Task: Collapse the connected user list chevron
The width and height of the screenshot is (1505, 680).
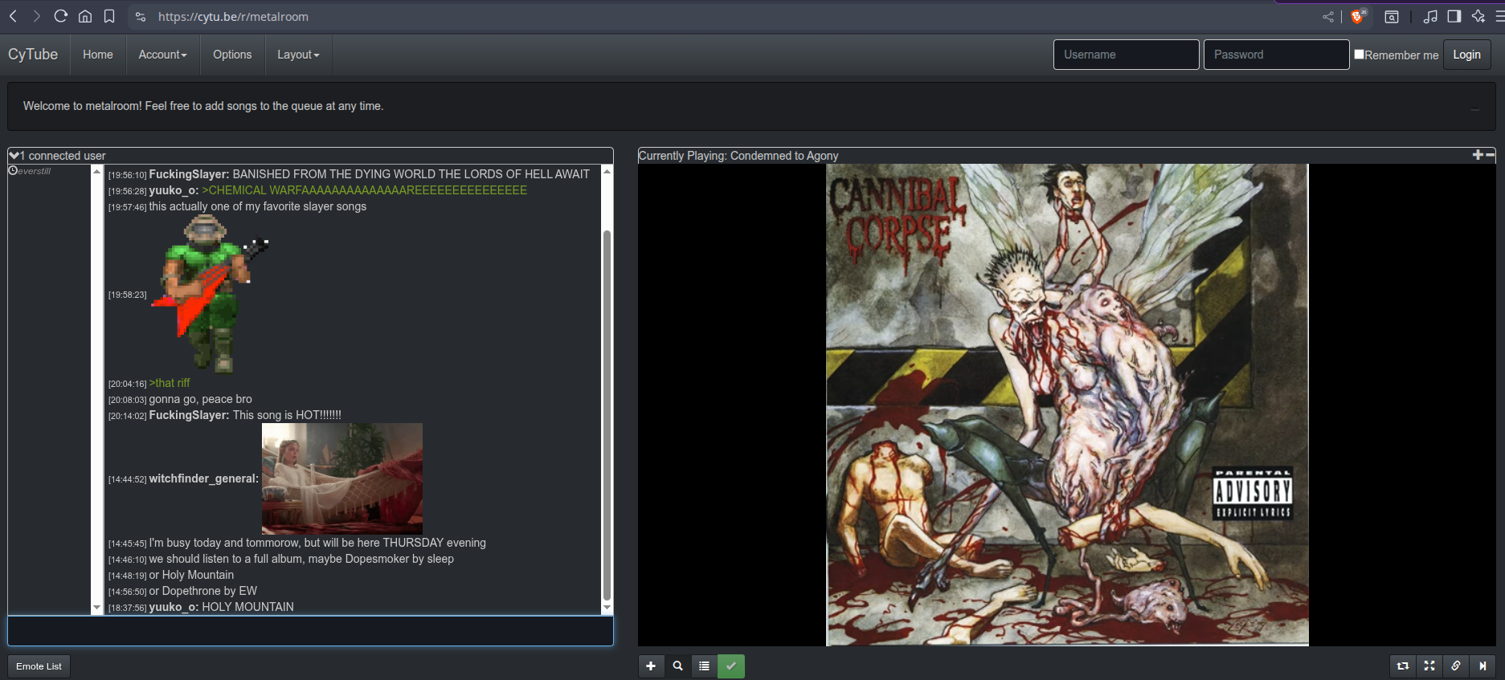Action: [x=14, y=155]
